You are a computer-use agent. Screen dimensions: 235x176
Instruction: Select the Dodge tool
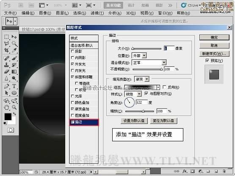pos(14,78)
